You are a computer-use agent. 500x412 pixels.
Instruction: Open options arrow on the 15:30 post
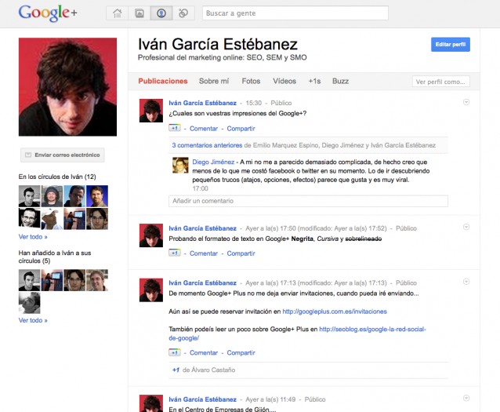466,102
